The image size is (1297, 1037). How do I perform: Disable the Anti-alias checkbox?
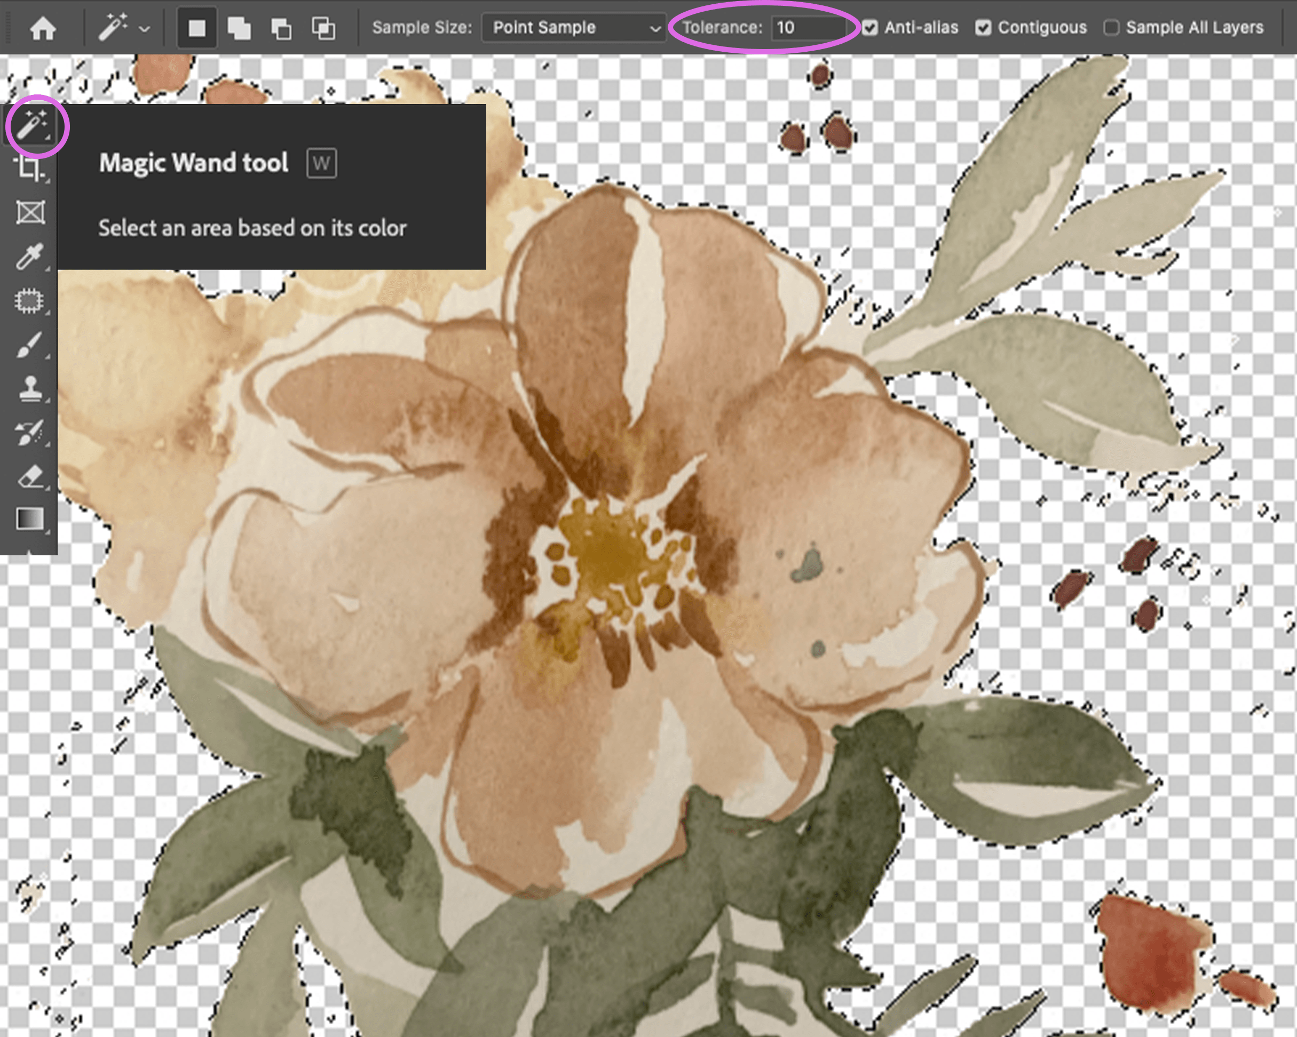(x=871, y=27)
